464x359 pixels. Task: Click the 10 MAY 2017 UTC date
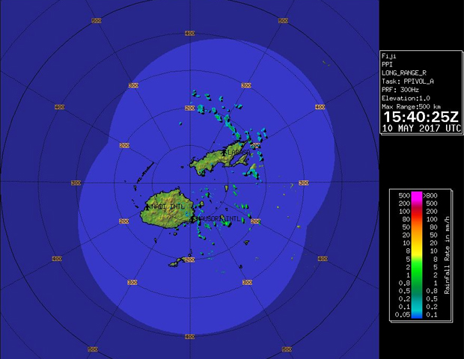[x=421, y=128]
